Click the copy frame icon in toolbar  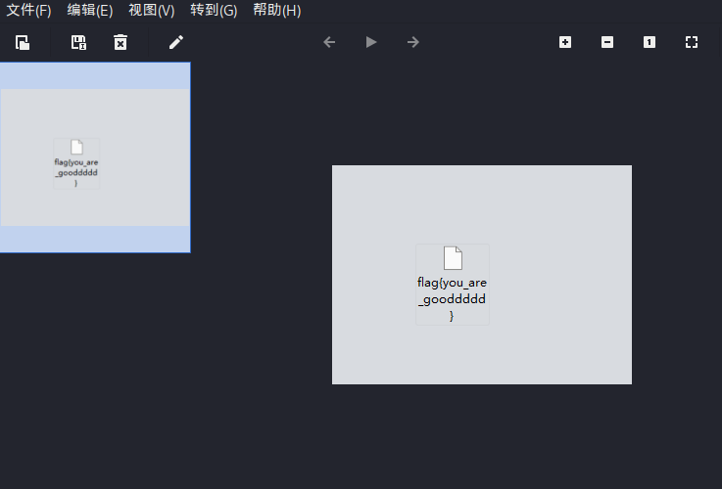22,42
